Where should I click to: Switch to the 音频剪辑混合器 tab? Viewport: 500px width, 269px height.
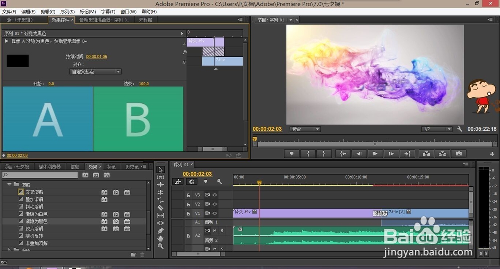coord(104,20)
